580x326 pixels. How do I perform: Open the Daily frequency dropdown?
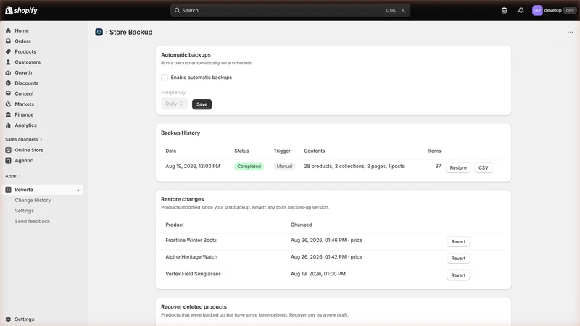tap(174, 104)
